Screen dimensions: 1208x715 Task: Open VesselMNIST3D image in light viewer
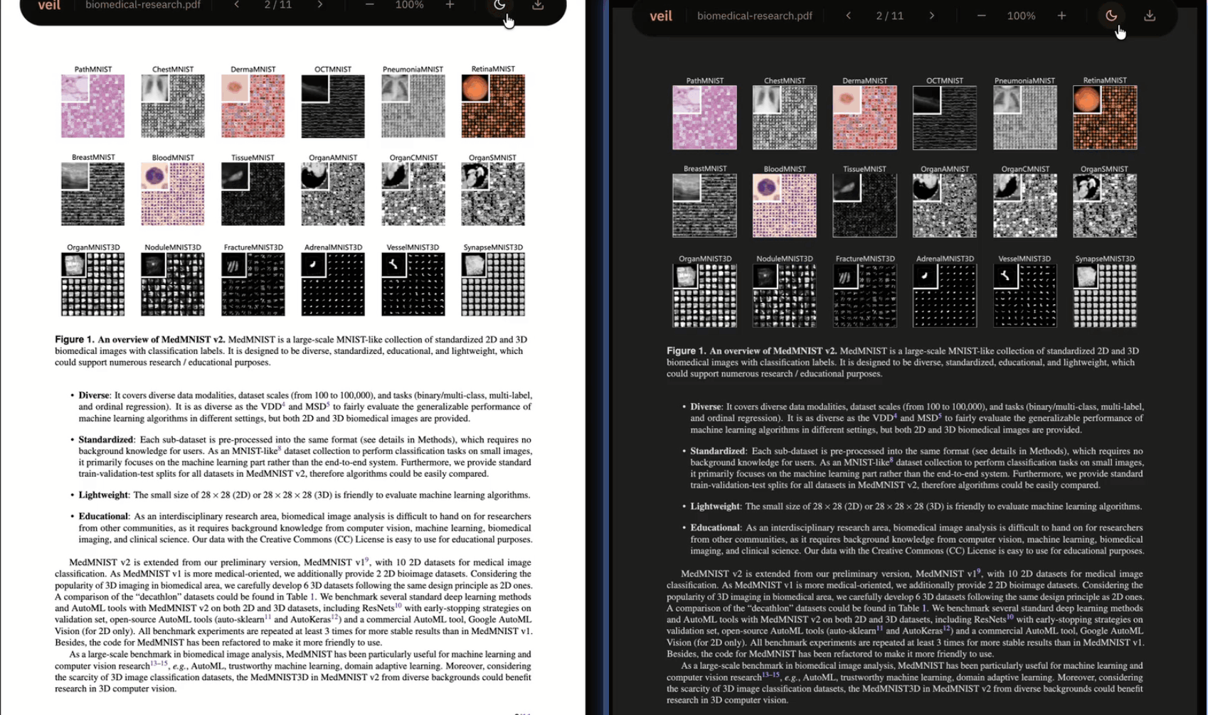[413, 284]
